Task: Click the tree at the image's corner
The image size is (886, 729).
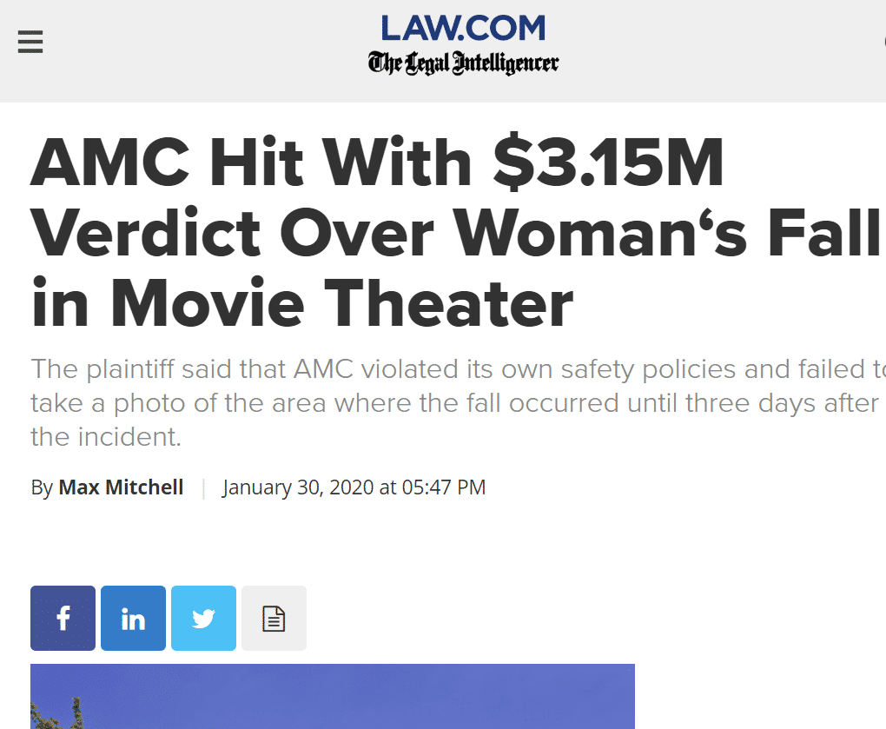Action: pos(59,712)
